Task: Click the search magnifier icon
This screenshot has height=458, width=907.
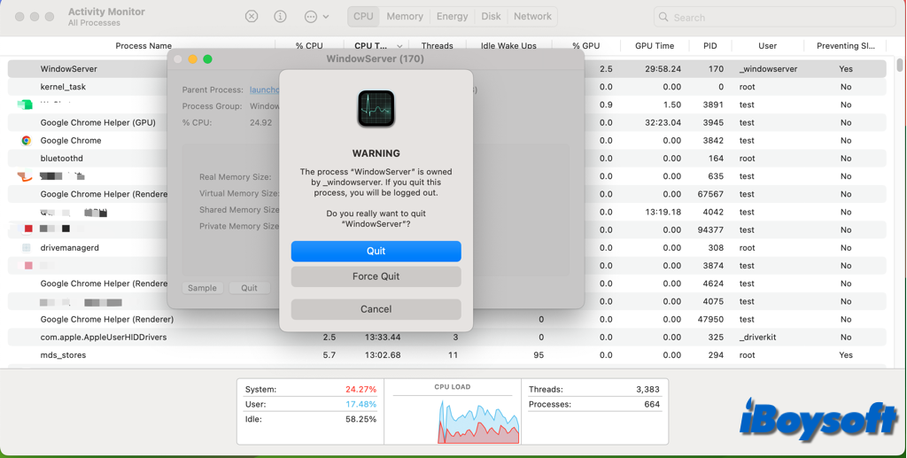Action: click(663, 17)
